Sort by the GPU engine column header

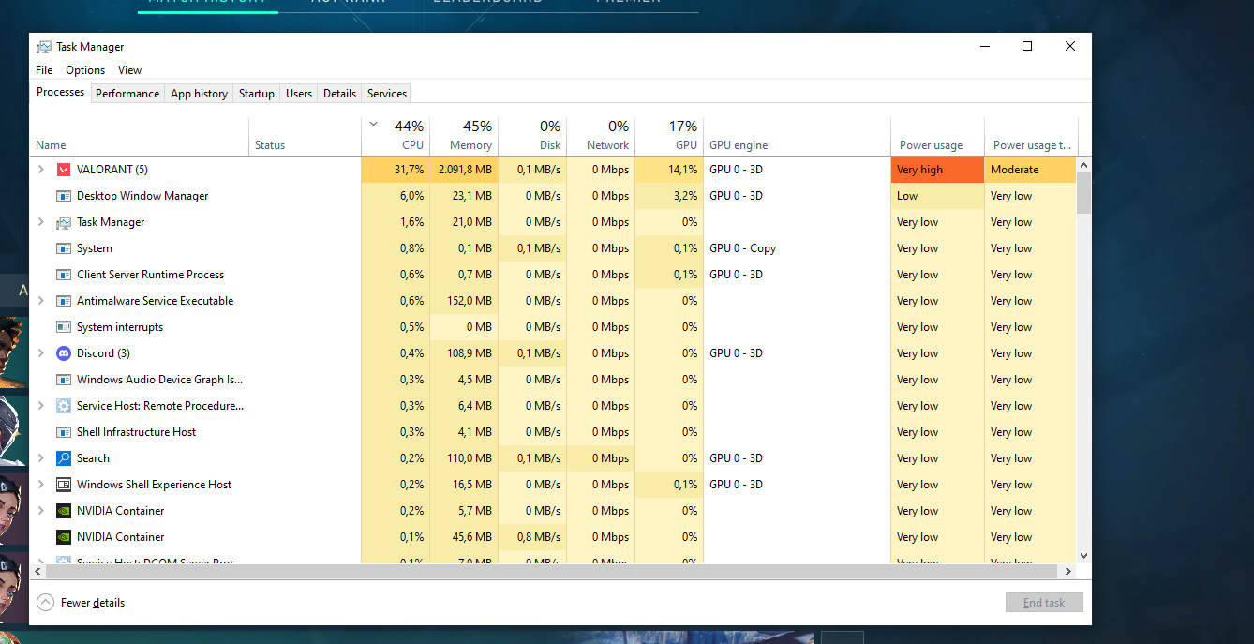(x=797, y=136)
